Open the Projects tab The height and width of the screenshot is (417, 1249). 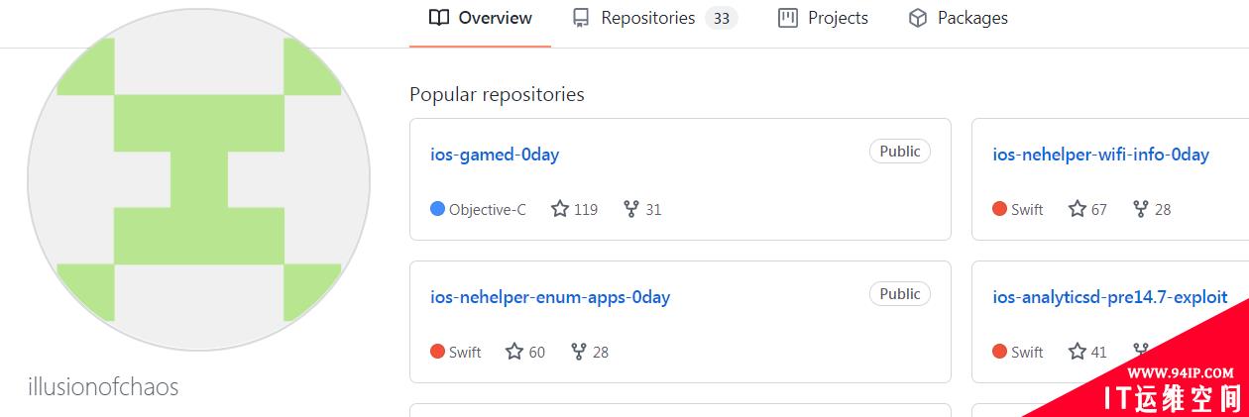(823, 18)
